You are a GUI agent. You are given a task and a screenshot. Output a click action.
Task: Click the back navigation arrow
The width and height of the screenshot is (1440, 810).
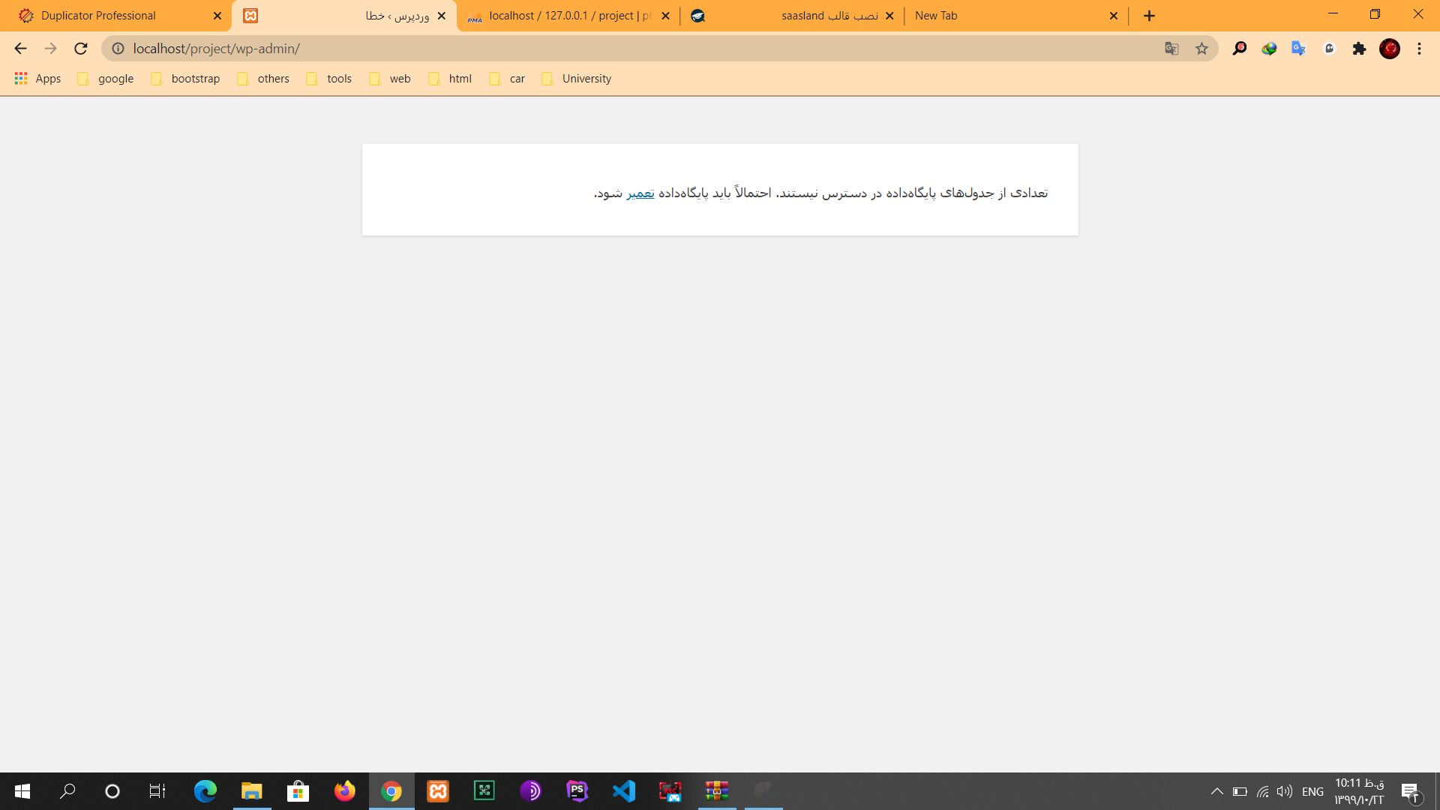(20, 49)
